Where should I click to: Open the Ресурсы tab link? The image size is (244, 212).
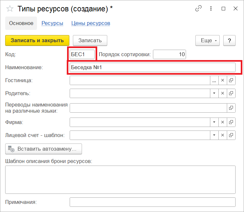tap(52, 23)
